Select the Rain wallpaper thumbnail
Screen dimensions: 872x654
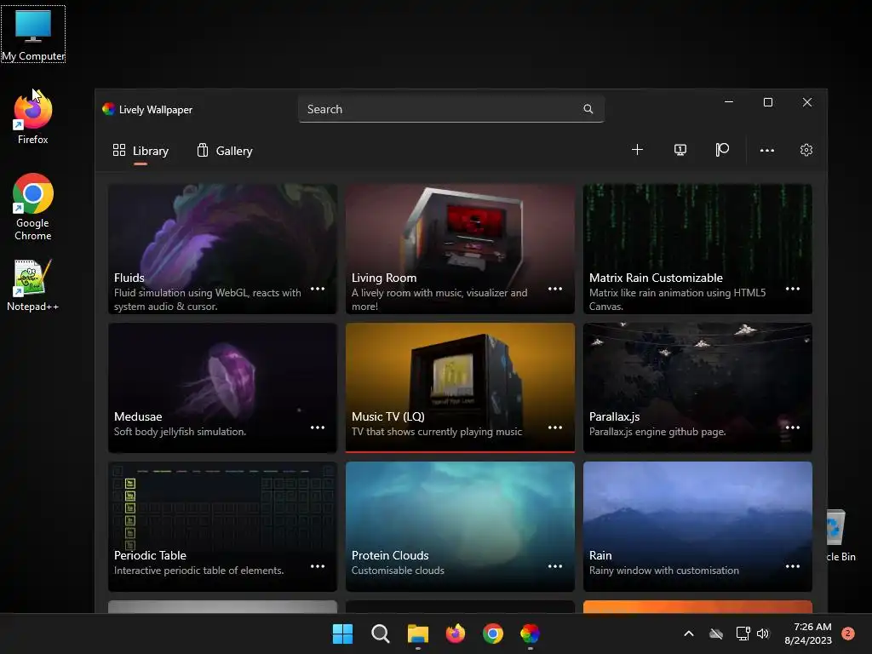tap(697, 526)
